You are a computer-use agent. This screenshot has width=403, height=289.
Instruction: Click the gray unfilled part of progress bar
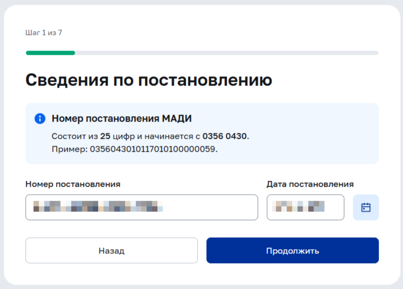(x=227, y=53)
